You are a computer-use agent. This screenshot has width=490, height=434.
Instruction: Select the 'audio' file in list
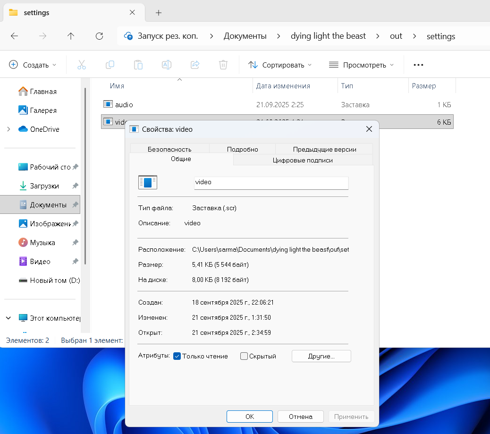click(x=124, y=104)
